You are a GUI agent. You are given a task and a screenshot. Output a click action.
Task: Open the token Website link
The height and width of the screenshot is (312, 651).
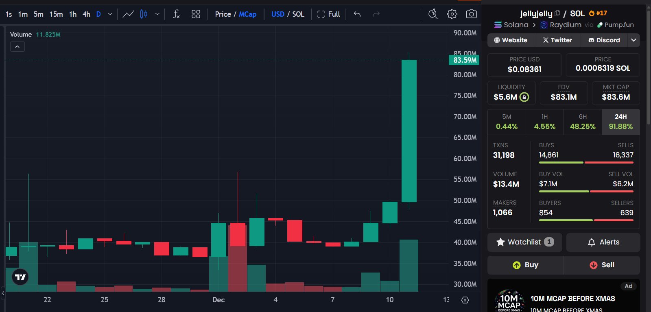click(x=511, y=40)
